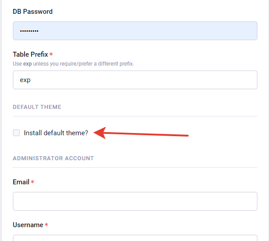
Task: Click the red asterisk beside Table Prefix
Action: 51,55
